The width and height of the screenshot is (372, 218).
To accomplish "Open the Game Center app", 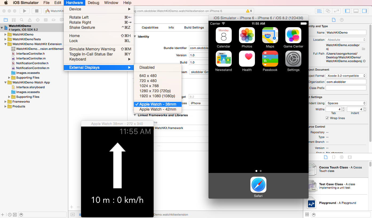I will 293,35.
